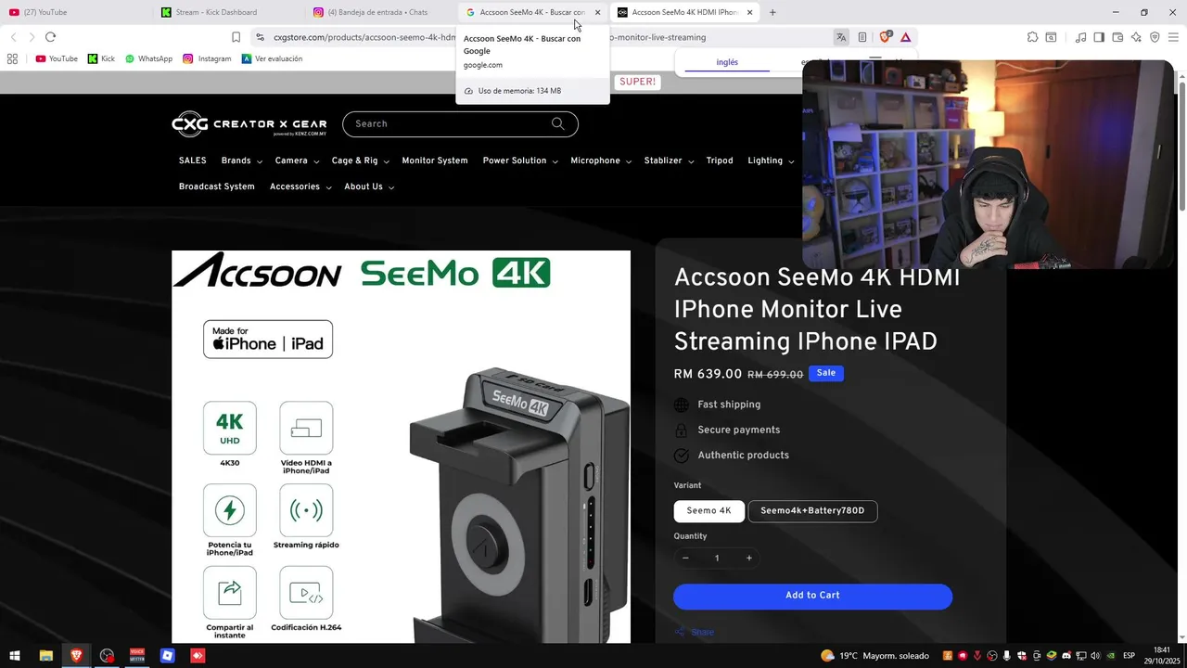Expand the Camera dropdown menu
This screenshot has width=1187, height=668.
tap(297, 161)
